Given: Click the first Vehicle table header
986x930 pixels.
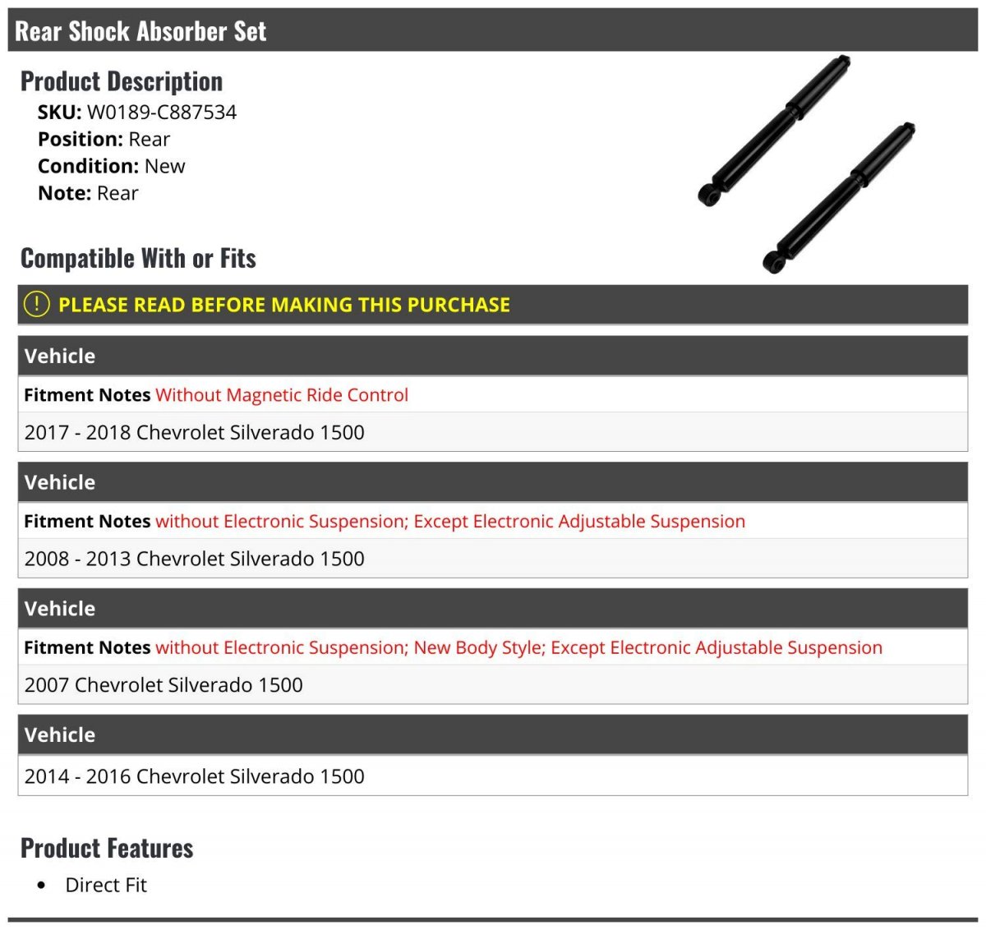Looking at the screenshot, I should click(493, 356).
